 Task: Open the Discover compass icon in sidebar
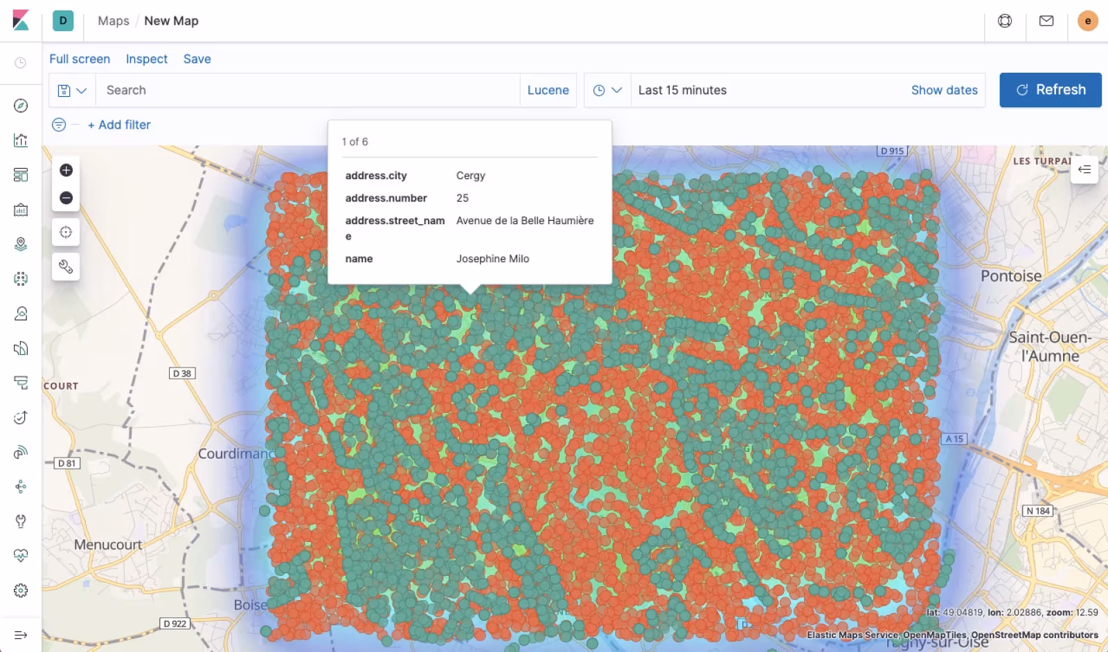tap(21, 105)
